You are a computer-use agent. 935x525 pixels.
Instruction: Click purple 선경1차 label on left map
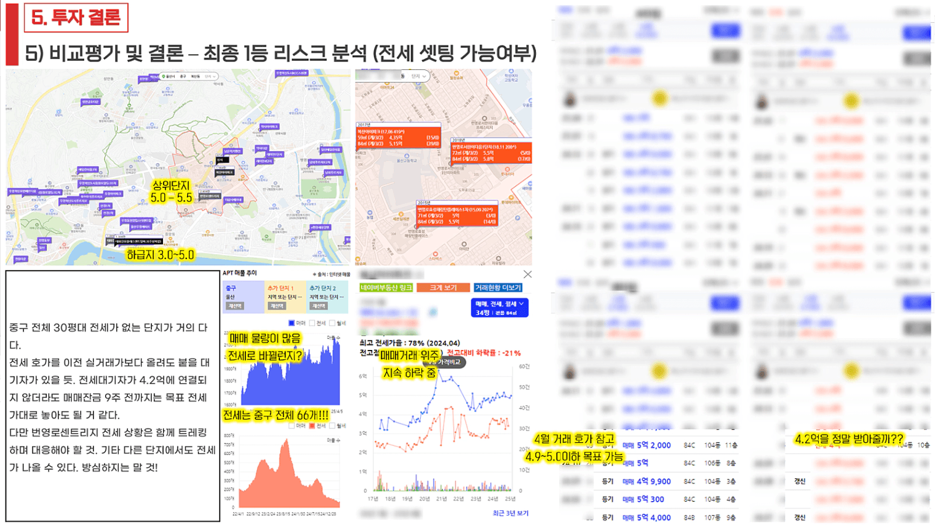coord(105,206)
